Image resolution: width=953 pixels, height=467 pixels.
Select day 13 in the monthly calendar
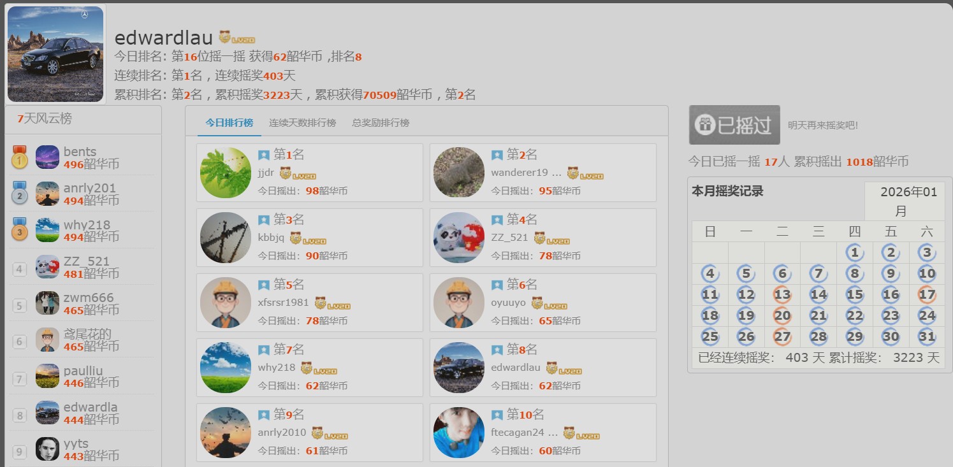click(x=782, y=295)
